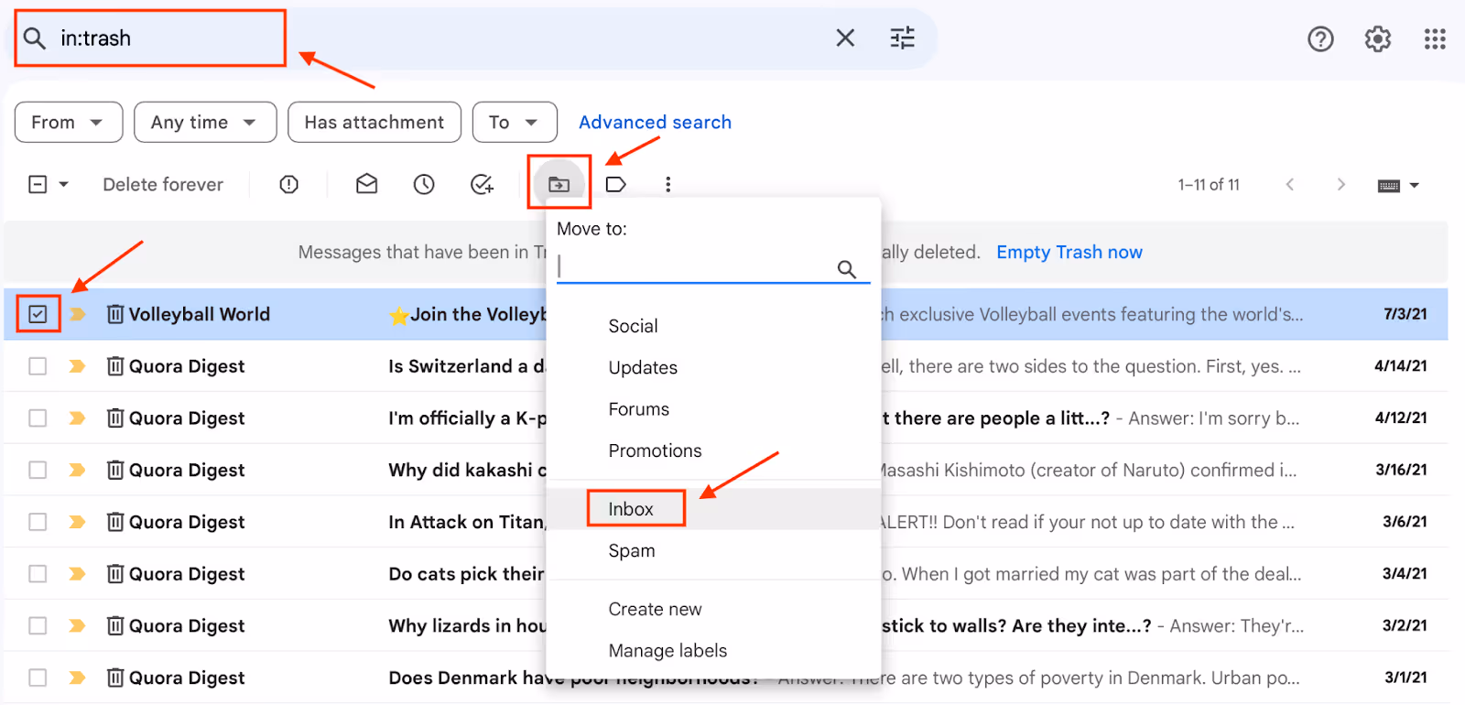The height and width of the screenshot is (705, 1465).
Task: Open the To filter dropdown
Action: (515, 123)
